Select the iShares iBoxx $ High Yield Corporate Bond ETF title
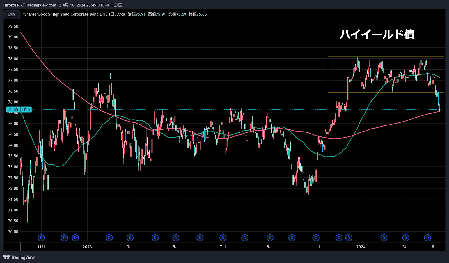The image size is (449, 263). 65,14
